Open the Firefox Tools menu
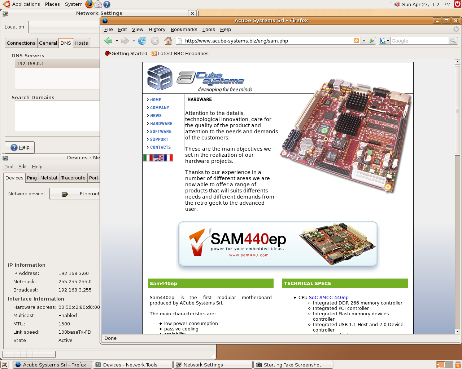The height and width of the screenshot is (369, 462). click(x=209, y=30)
